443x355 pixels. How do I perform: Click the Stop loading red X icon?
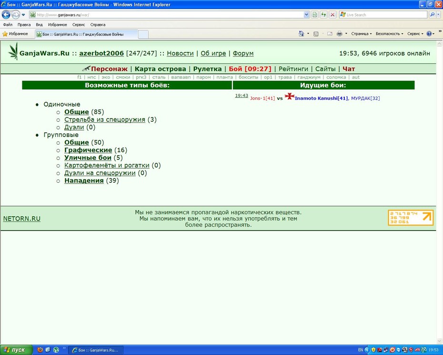pyautogui.click(x=332, y=15)
